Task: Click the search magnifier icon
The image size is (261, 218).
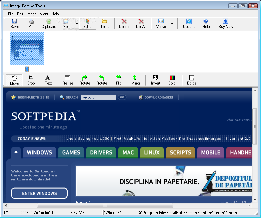Action: click(x=62, y=98)
